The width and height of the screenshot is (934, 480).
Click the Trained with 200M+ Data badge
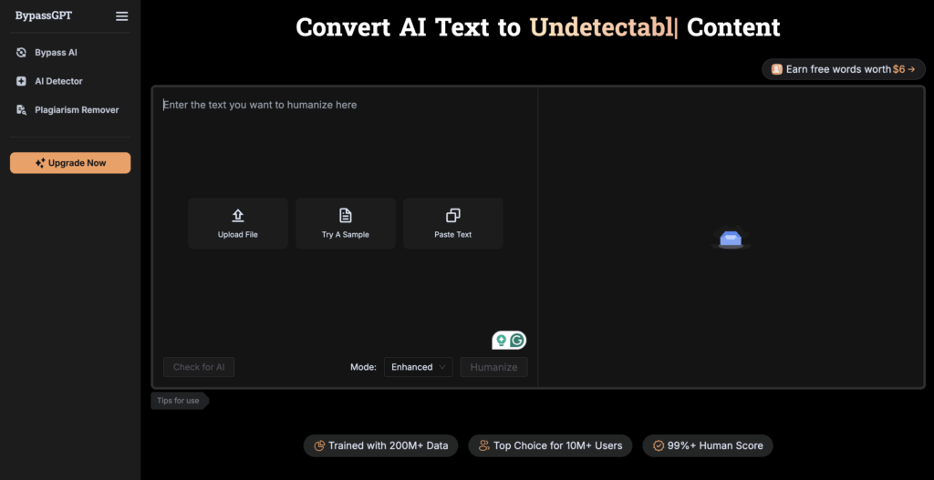click(x=380, y=445)
